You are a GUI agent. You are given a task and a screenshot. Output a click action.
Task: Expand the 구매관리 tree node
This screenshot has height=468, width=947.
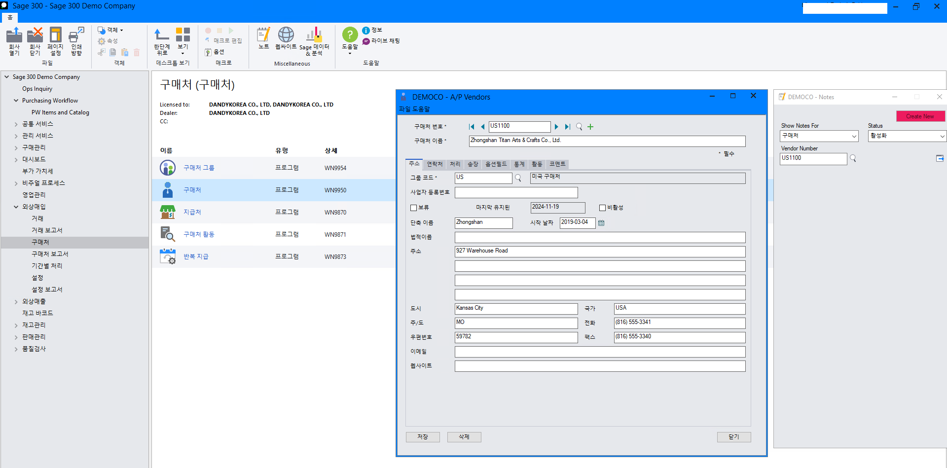tap(16, 148)
